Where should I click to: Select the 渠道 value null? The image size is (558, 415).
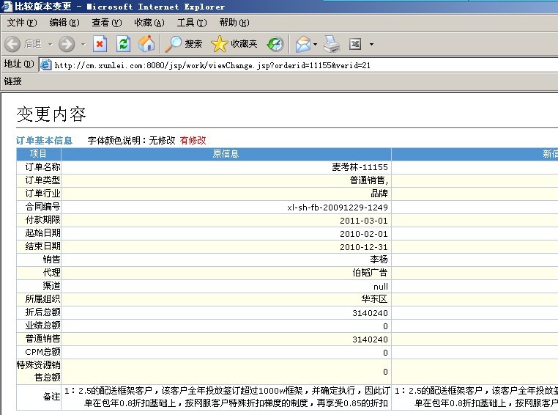(x=381, y=287)
